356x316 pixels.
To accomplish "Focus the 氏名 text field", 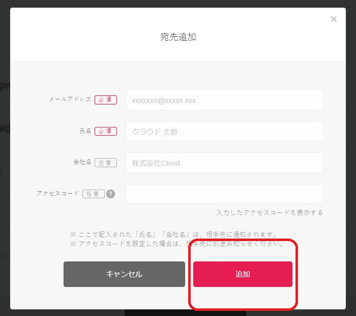I will (224, 131).
